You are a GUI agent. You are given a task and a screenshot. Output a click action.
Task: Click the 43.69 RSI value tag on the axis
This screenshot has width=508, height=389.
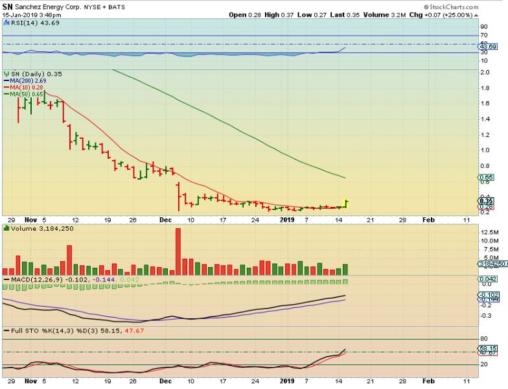pyautogui.click(x=488, y=47)
